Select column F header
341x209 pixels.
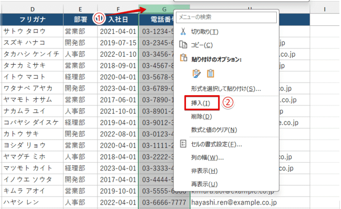[118, 9]
